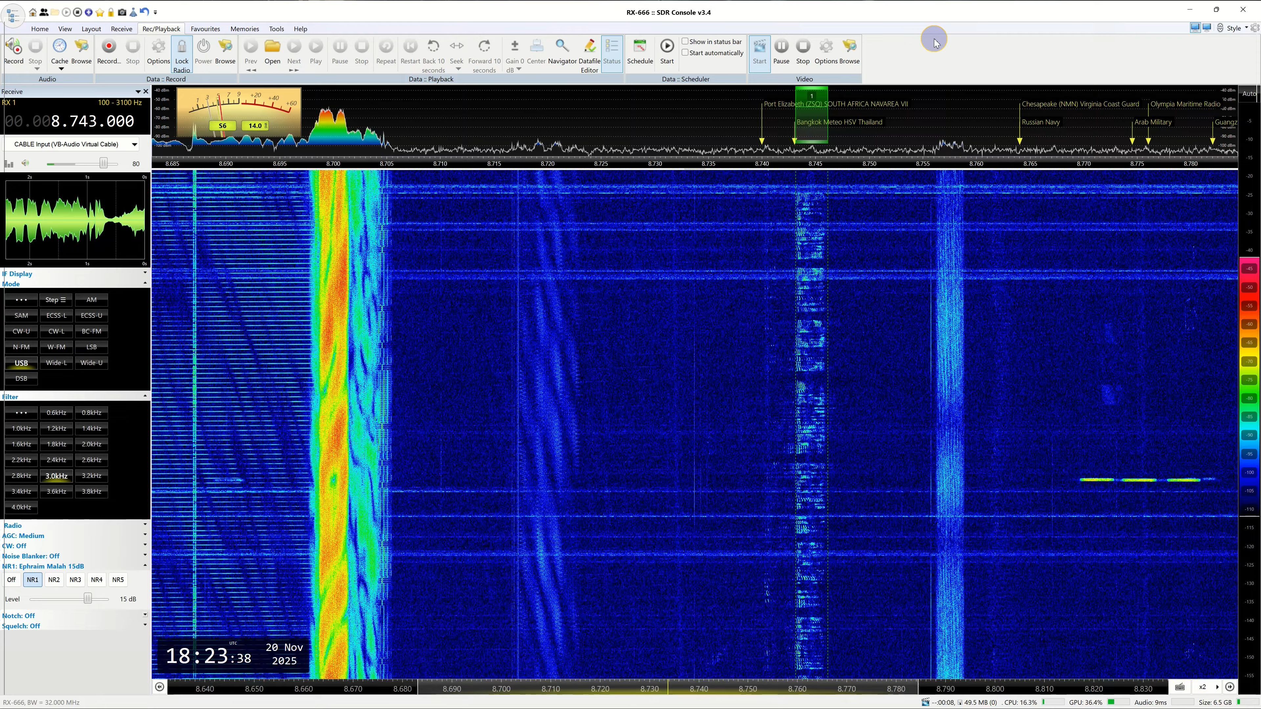The image size is (1261, 709).
Task: Click the audio speaker mute icon
Action: tap(26, 163)
